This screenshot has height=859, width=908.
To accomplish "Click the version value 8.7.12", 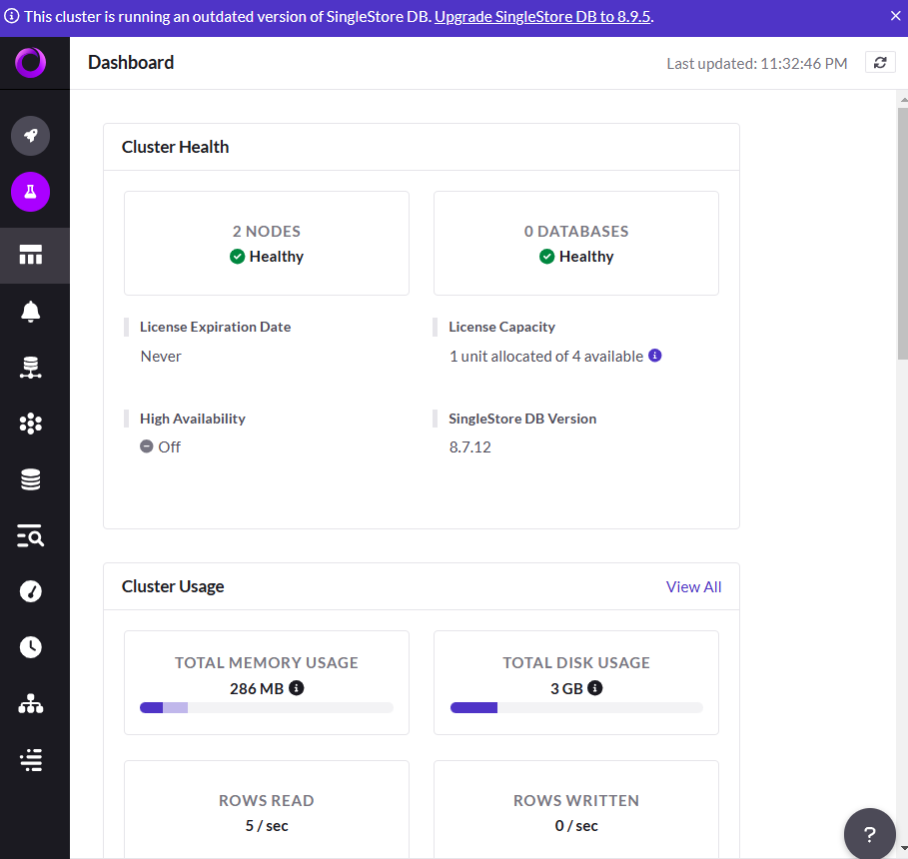I will click(x=469, y=446).
